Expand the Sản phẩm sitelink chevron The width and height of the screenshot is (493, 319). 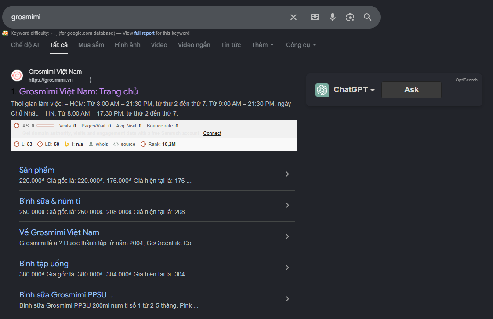tap(287, 174)
